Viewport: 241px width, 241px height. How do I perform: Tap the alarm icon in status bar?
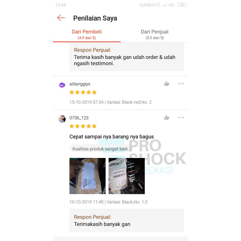pyautogui.click(x=158, y=5)
